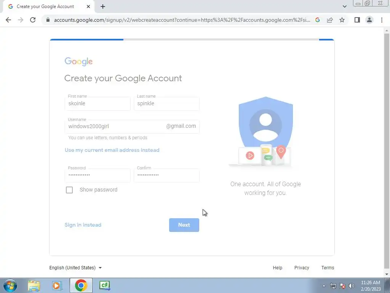Viewport: 390px width, 293px height.
Task: Click the network tray icon
Action: [333, 286]
